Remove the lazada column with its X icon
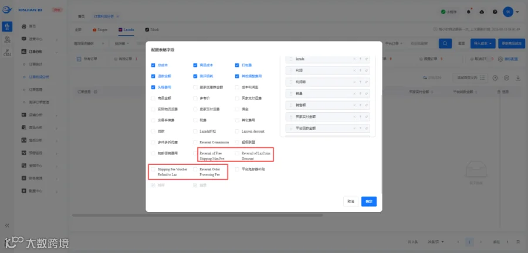528x253 pixels. [x=354, y=59]
